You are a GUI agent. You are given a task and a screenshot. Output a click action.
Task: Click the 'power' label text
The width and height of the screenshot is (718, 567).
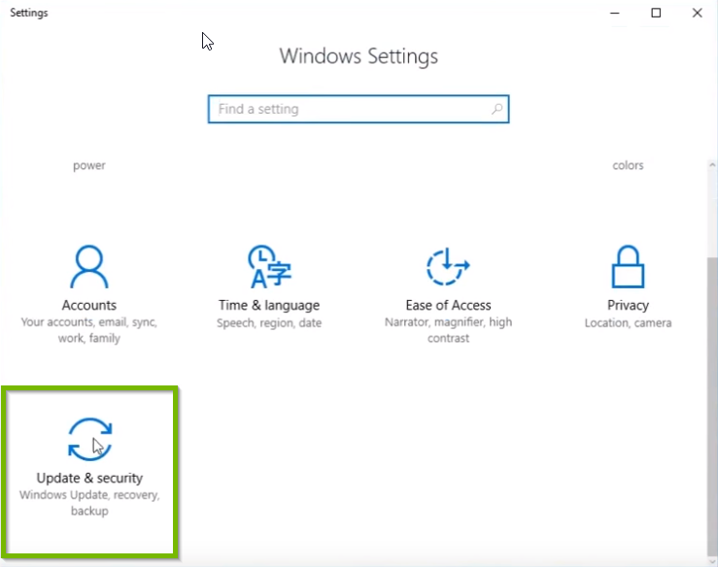[89, 166]
